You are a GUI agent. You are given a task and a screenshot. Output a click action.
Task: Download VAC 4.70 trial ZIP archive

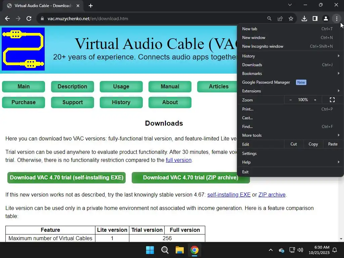pos(191,177)
